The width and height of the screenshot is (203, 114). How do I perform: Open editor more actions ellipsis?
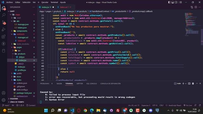(x=200, y=7)
